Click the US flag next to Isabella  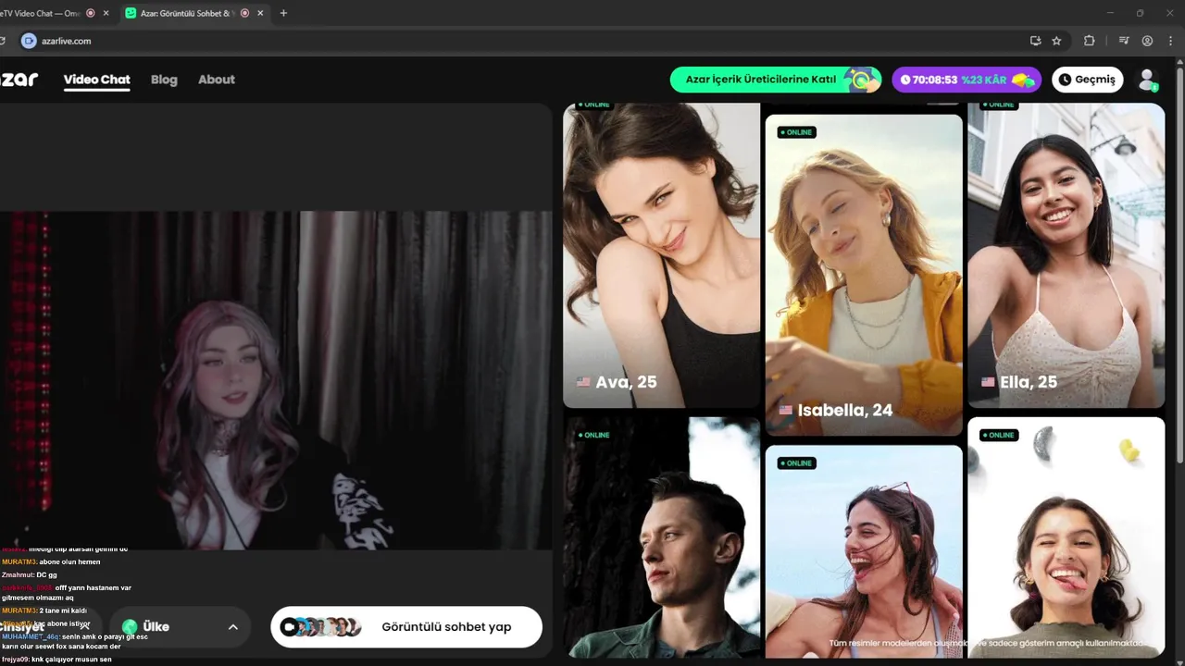pyautogui.click(x=786, y=410)
